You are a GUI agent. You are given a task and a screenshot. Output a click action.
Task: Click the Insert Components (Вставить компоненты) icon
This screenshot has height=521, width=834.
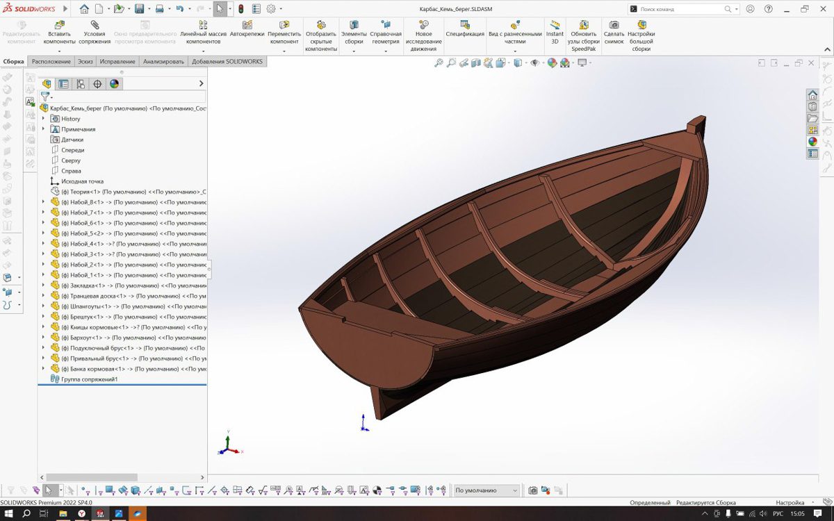pos(59,26)
